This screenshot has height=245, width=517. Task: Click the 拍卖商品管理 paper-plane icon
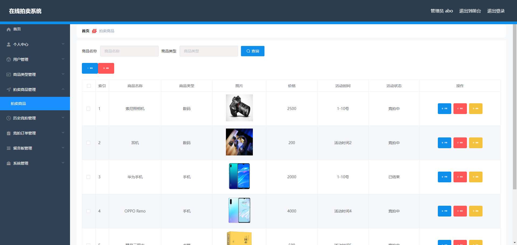[9, 90]
